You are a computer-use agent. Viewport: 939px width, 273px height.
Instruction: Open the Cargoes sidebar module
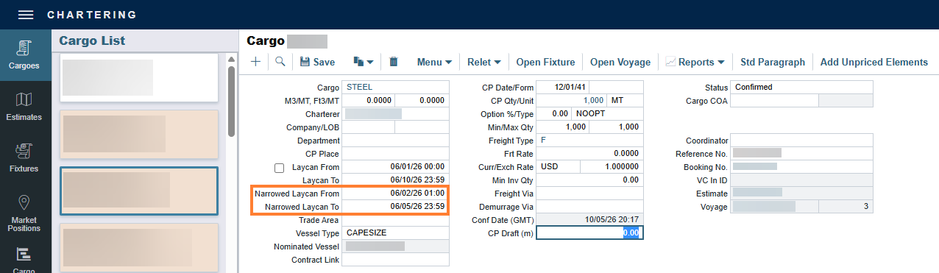[x=25, y=54]
